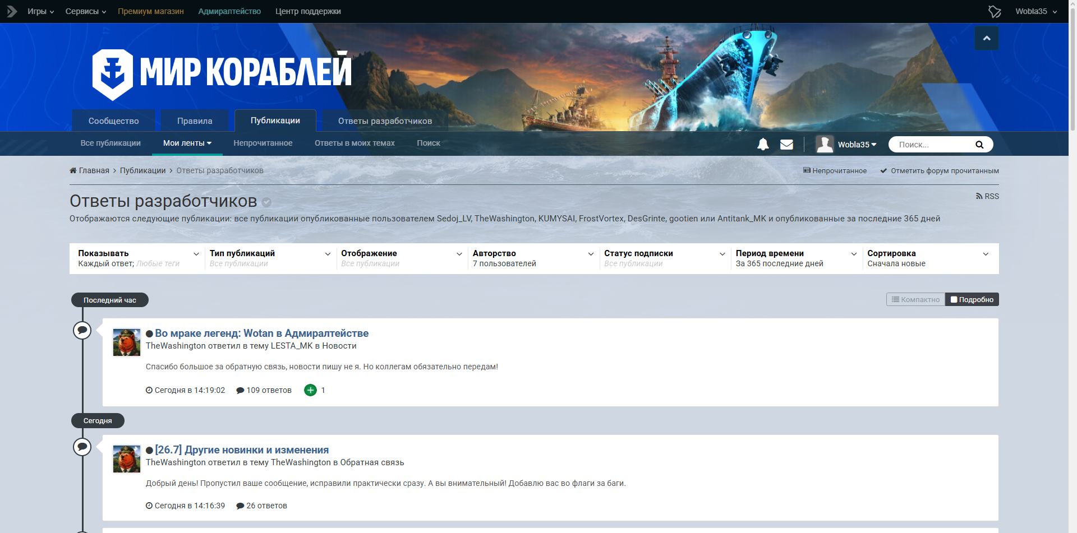
Task: Click the Последний час timeline label
Action: 110,300
